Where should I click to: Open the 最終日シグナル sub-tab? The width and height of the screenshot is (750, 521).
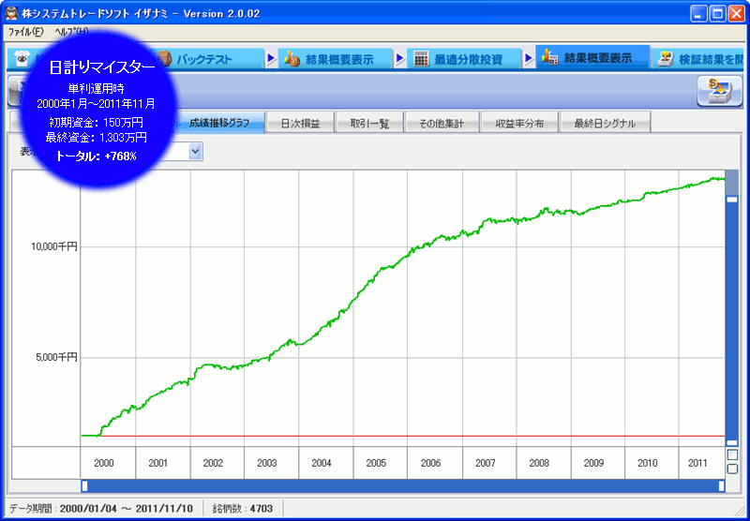pos(605,124)
